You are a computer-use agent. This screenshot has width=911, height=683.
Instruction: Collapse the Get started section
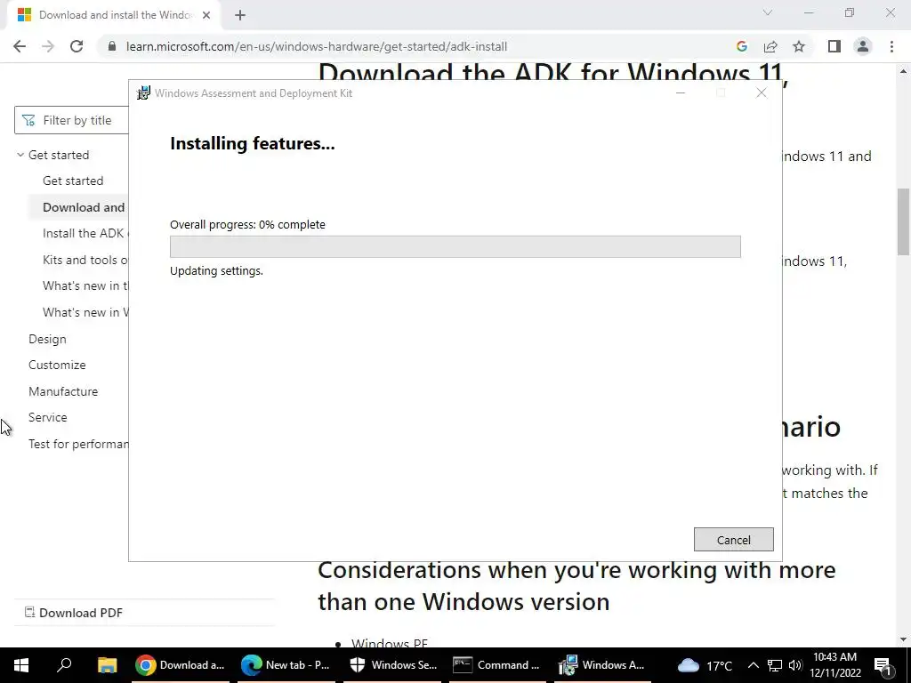21,155
